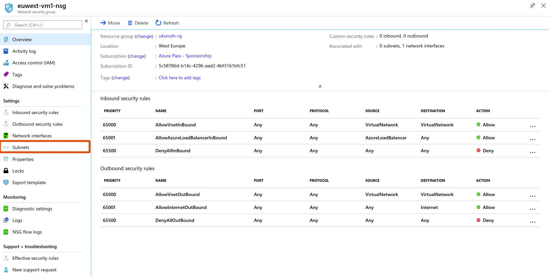The image size is (549, 277).
Task: Click the Diagnose and solve problems wrench icon
Action: click(6, 86)
